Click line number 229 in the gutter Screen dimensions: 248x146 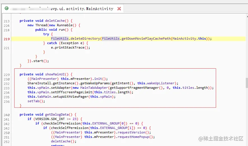pos(7,75)
